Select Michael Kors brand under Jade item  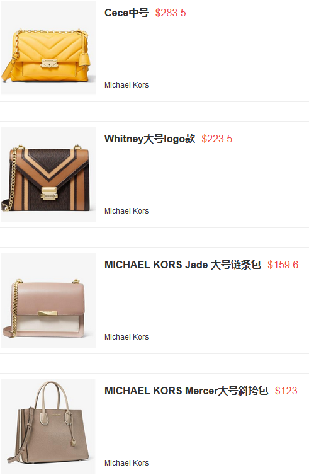point(126,337)
